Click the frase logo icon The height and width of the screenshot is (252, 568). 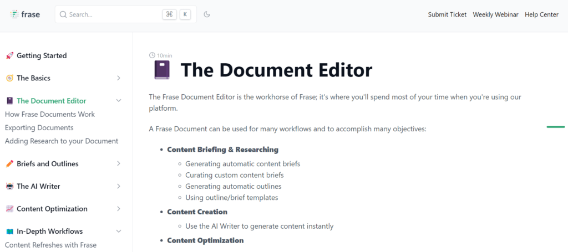click(x=14, y=14)
